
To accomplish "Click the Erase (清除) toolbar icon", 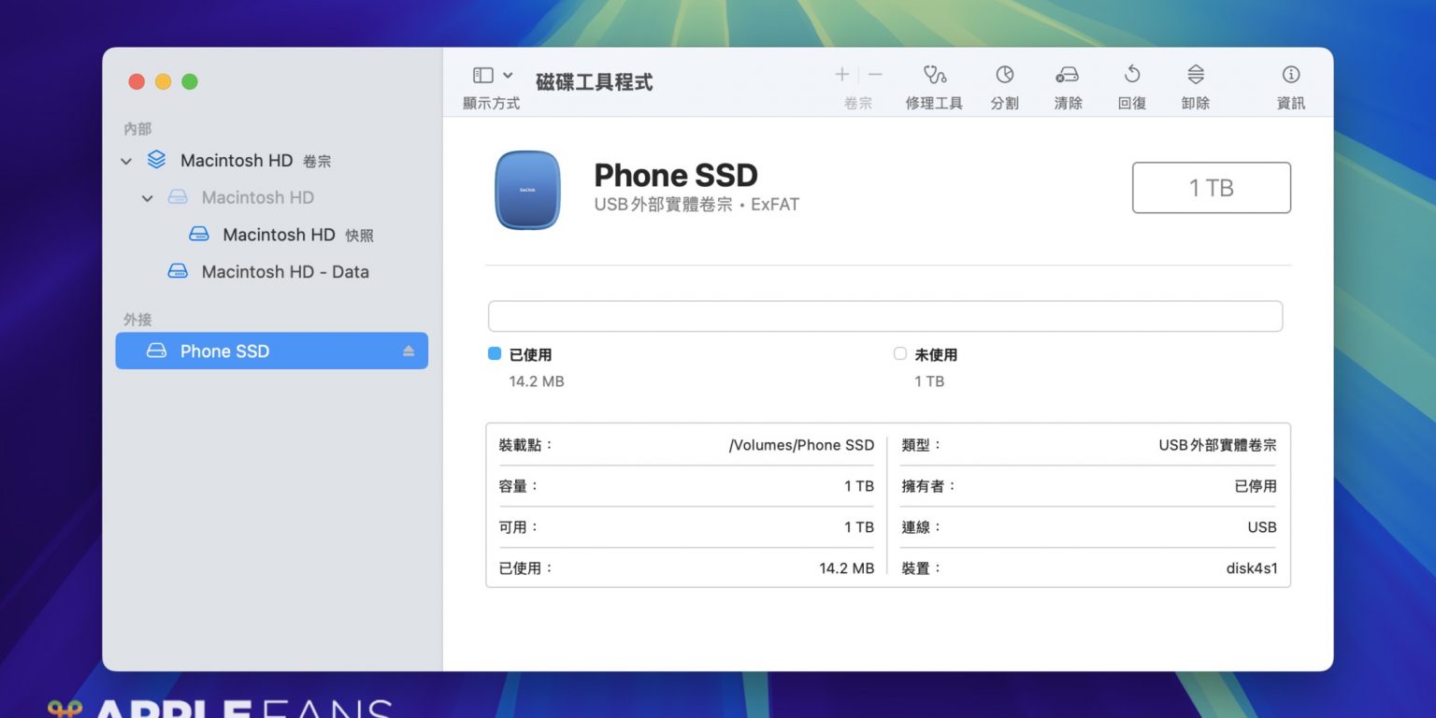I will [1068, 75].
